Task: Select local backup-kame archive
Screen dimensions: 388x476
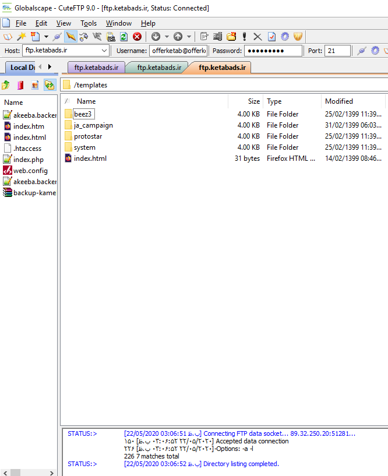Action: click(34, 193)
